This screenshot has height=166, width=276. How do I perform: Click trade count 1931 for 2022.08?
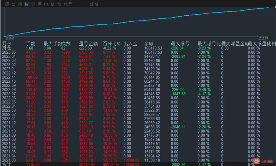(x=66, y=90)
